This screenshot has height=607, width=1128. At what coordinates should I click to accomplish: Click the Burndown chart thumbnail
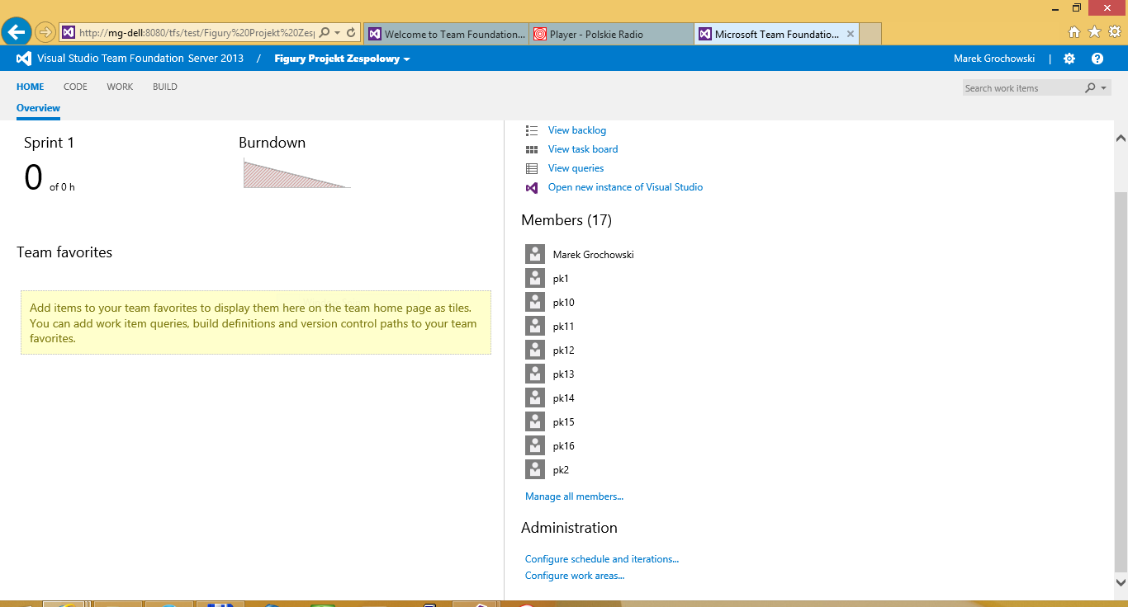tap(296, 174)
